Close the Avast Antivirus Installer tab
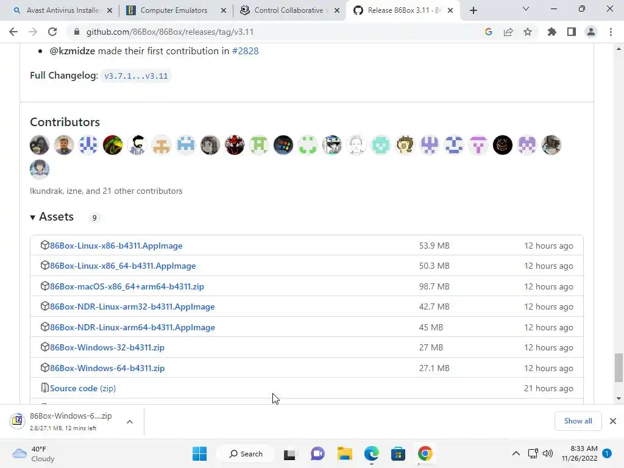This screenshot has height=468, width=624. tap(110, 10)
